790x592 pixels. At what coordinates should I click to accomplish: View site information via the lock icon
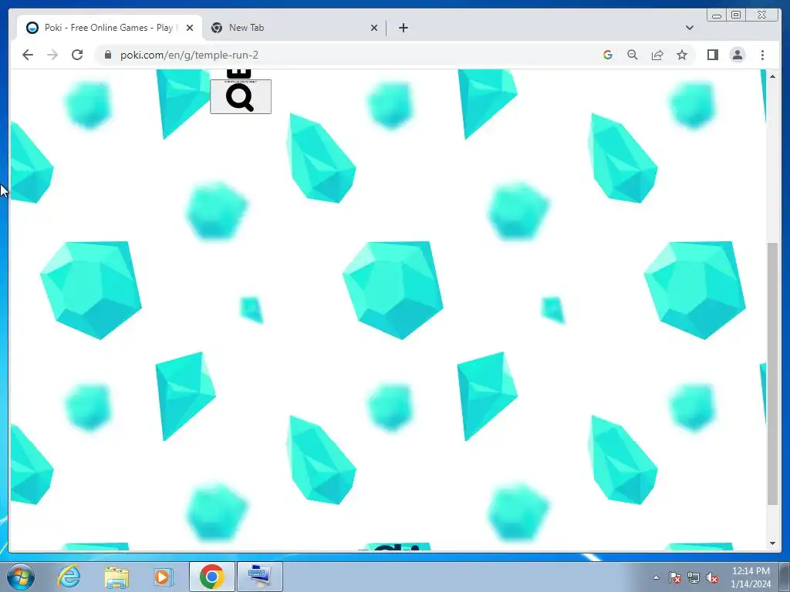(108, 55)
